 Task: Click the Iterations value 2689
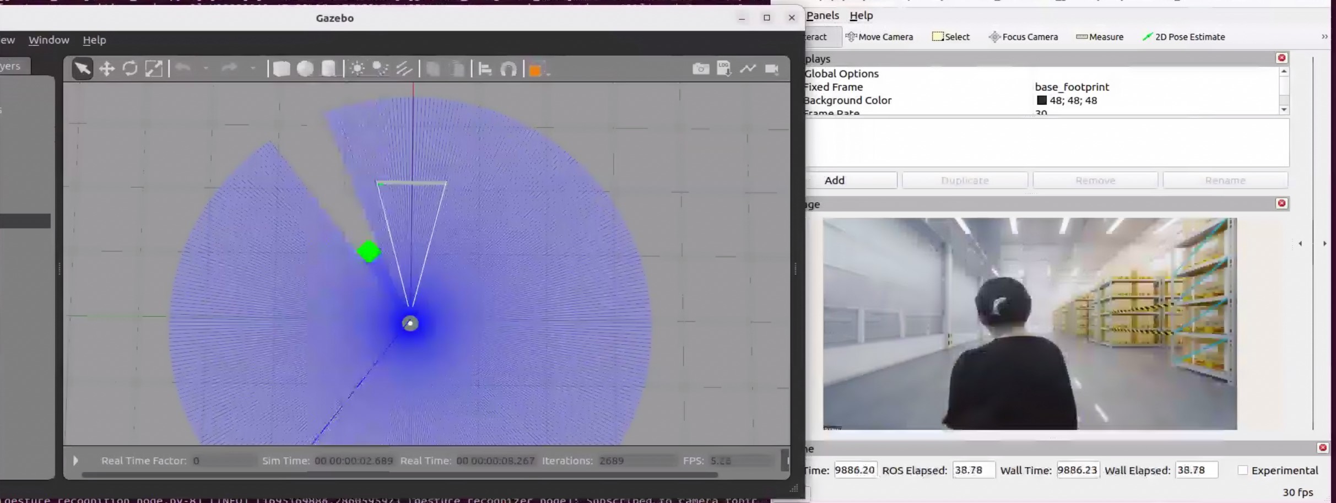coord(612,461)
